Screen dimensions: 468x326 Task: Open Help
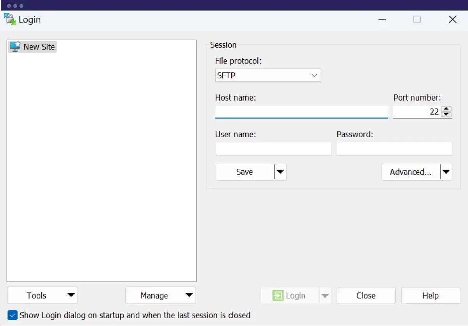tap(431, 296)
